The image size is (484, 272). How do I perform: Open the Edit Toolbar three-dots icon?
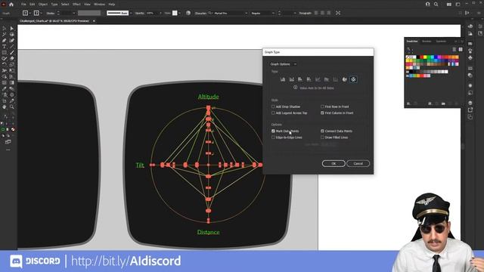[x=8, y=150]
